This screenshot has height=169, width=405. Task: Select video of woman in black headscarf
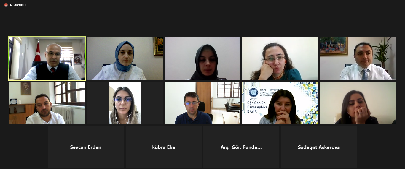click(203, 58)
